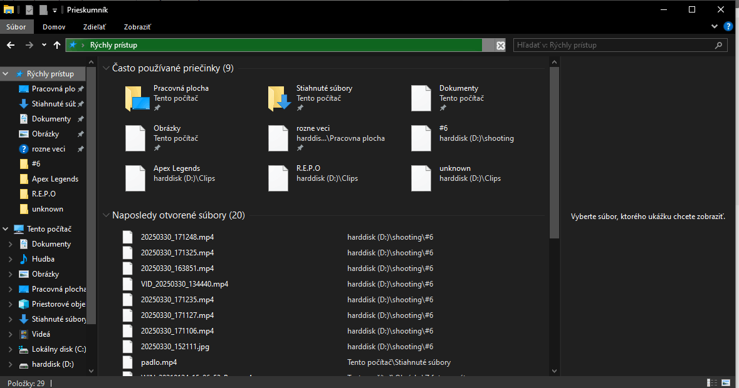
Task: Select unknown folder in sidebar
Action: pos(48,209)
